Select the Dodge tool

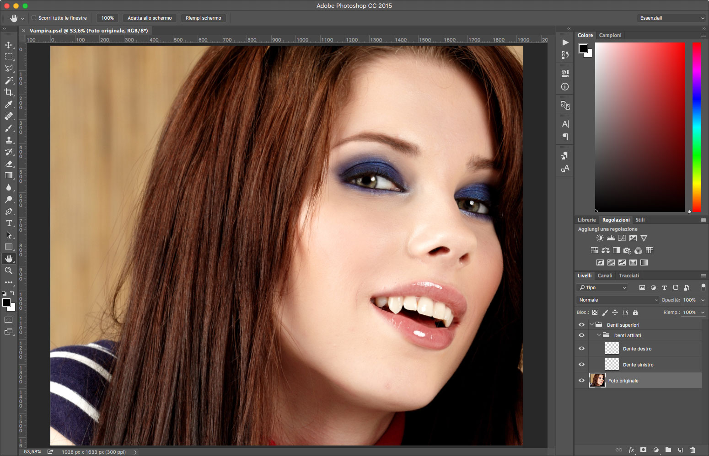pyautogui.click(x=9, y=199)
